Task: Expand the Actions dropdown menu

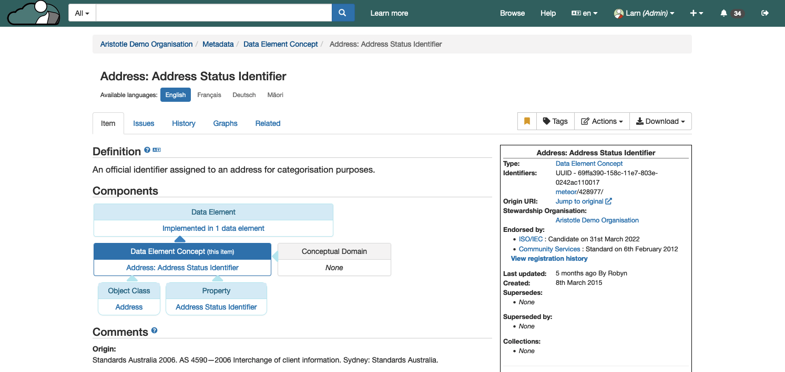Action: tap(602, 121)
